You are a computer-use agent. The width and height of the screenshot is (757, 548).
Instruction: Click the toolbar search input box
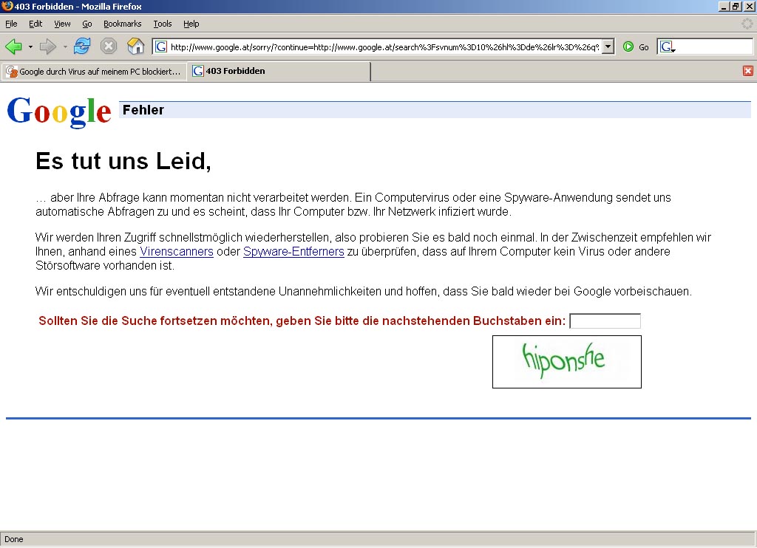(715, 47)
